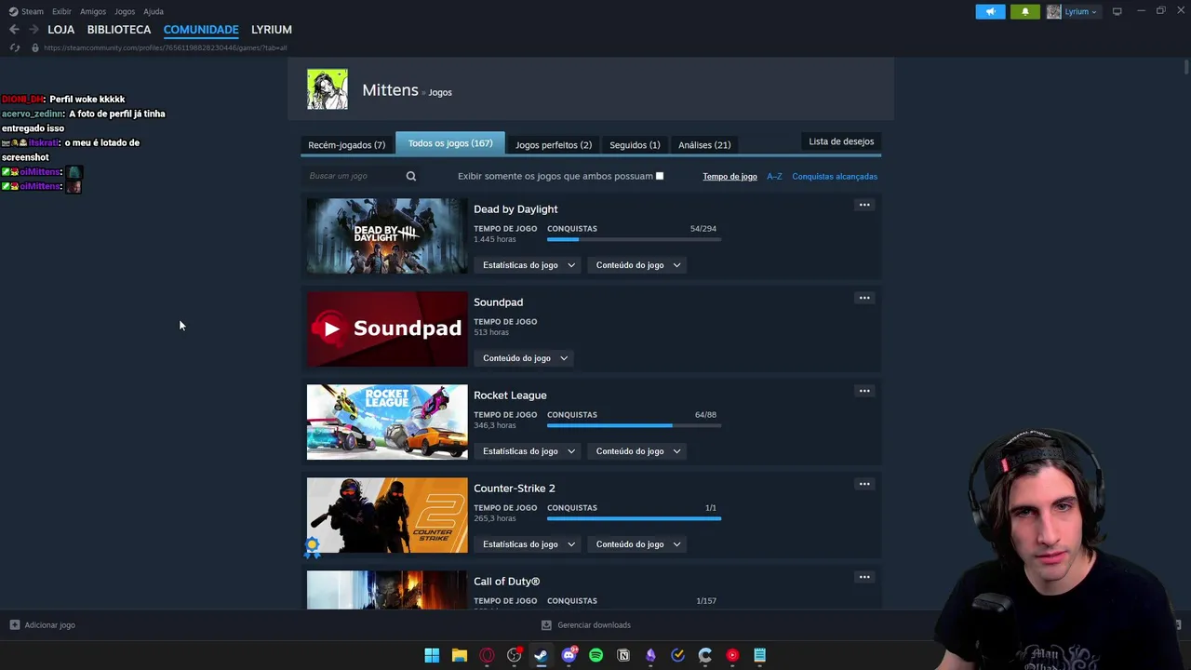The height and width of the screenshot is (670, 1191).
Task: Open the LYRIUM profile section
Action: point(272,30)
